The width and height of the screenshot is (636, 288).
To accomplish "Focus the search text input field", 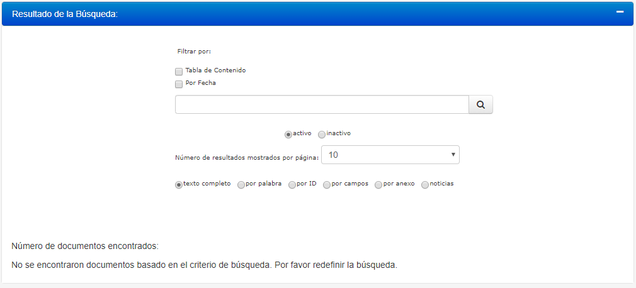I will click(321, 105).
